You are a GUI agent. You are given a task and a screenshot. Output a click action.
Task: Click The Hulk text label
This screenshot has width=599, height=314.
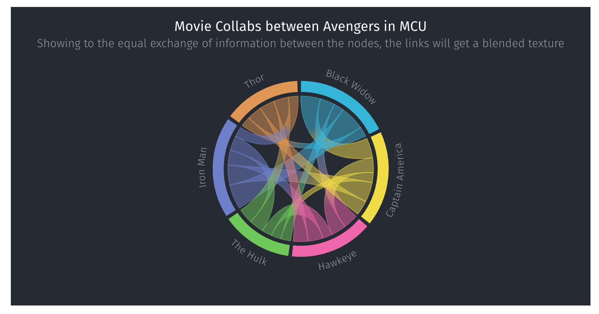(249, 253)
